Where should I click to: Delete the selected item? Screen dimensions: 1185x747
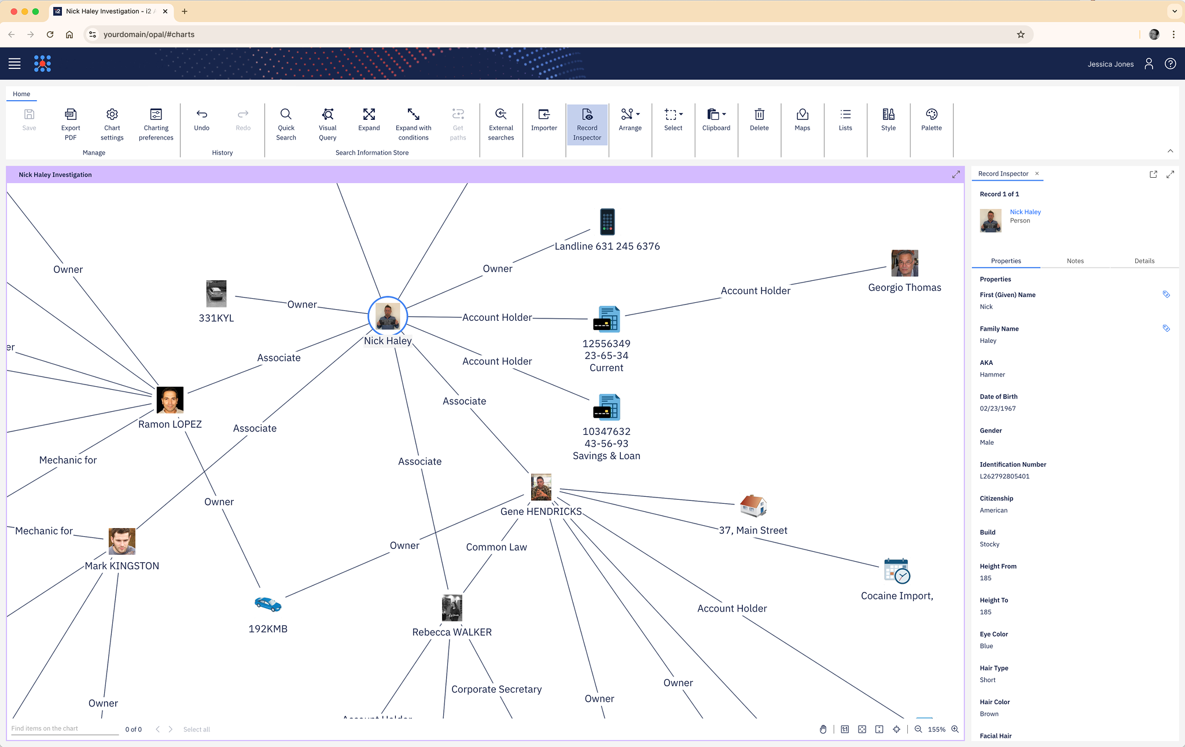[759, 119]
